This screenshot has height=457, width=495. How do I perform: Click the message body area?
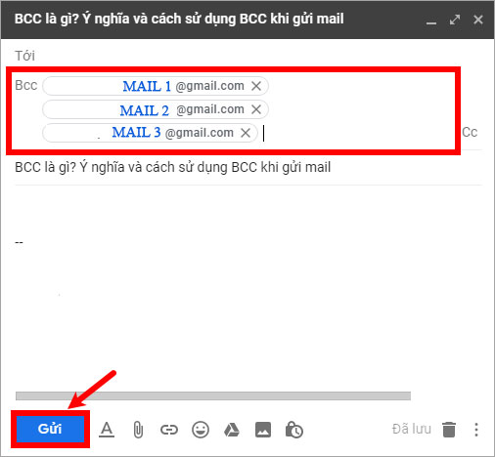click(247, 286)
